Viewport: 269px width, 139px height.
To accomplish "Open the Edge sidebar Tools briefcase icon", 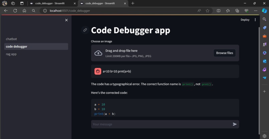I will coord(264,36).
